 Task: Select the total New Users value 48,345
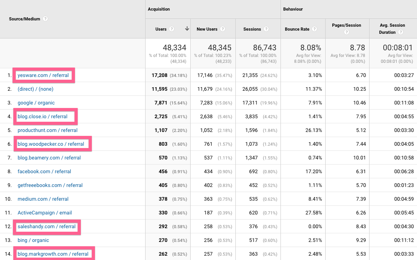(x=220, y=48)
